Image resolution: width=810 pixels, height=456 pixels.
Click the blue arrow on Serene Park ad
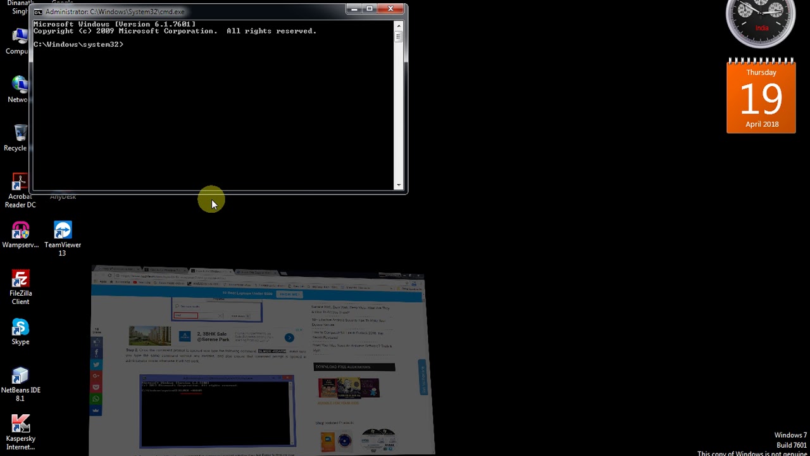(289, 338)
